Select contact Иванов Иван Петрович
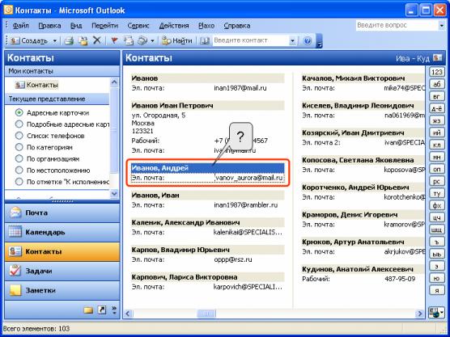Screen dimensions: 450x337 click(x=208, y=105)
